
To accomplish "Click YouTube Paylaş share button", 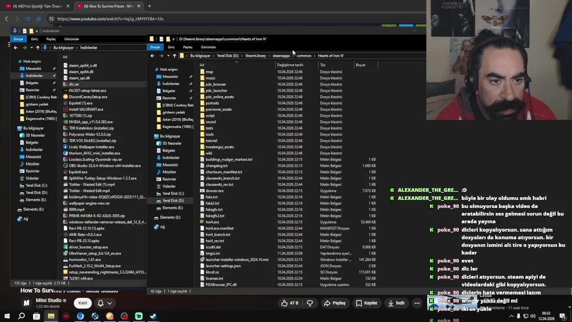I will (335, 303).
